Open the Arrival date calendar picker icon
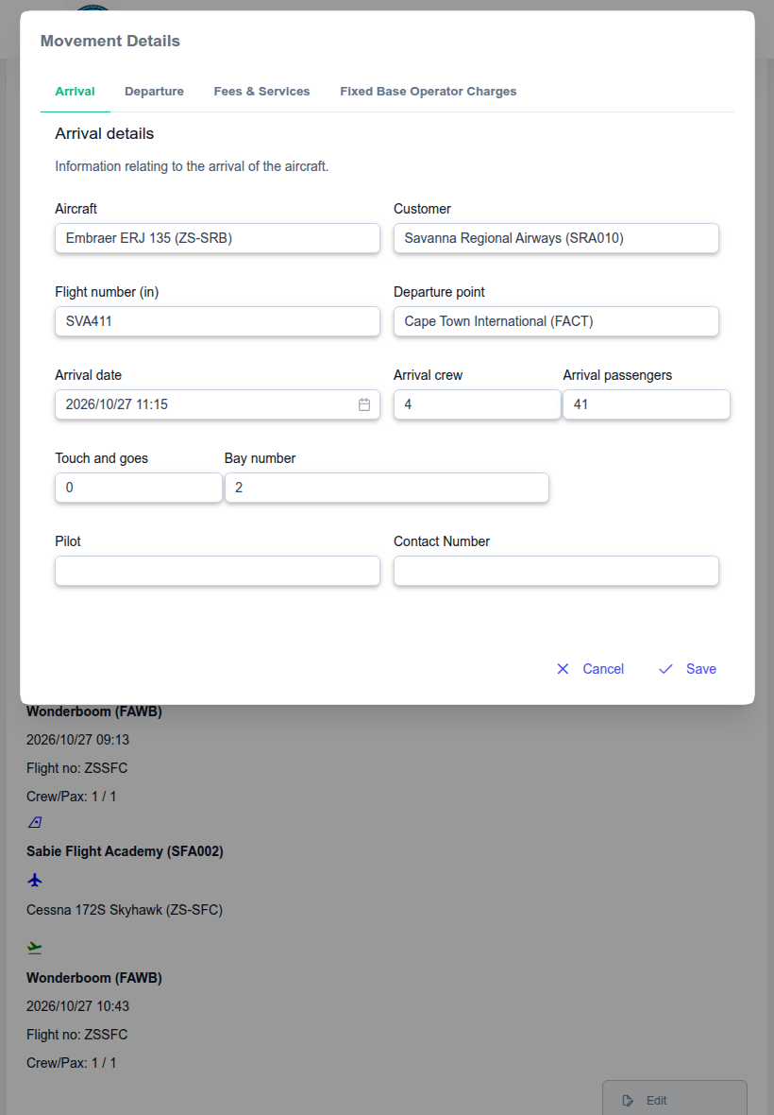The width and height of the screenshot is (774, 1115). [364, 404]
